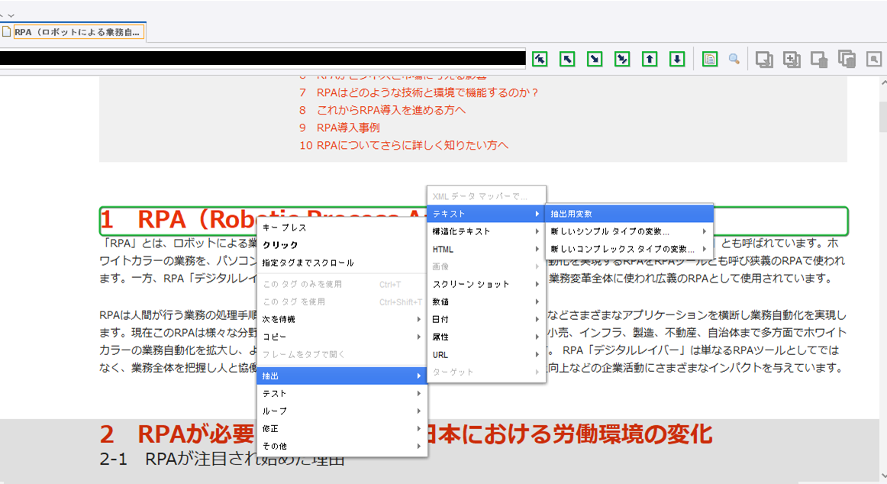
Task: Click the double up-left arrow toolbar icon
Action: tap(540, 59)
